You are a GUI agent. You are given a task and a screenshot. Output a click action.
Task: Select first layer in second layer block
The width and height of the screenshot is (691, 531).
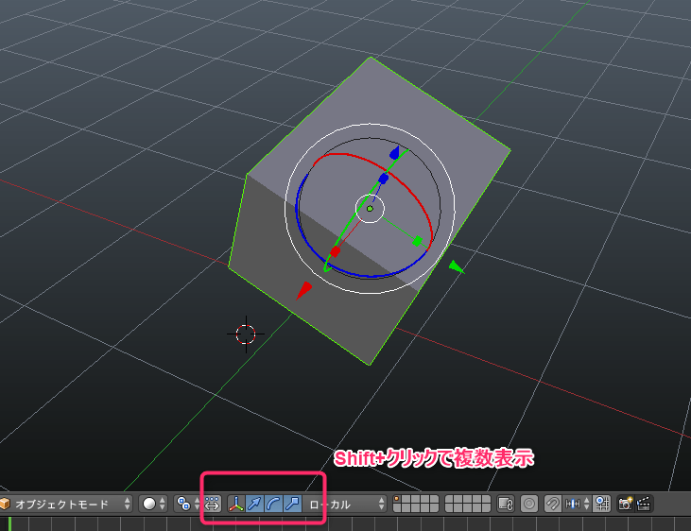[451, 500]
